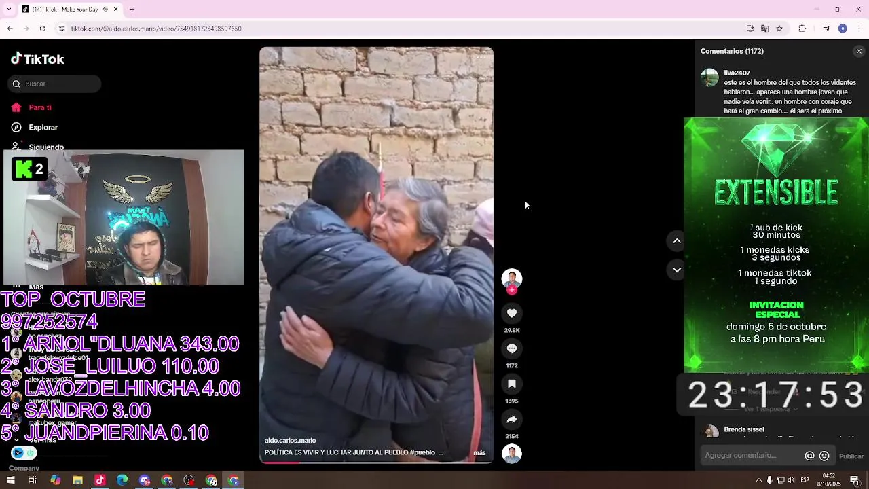Image resolution: width=869 pixels, height=489 pixels.
Task: Click the video progress bar
Action: (376, 463)
